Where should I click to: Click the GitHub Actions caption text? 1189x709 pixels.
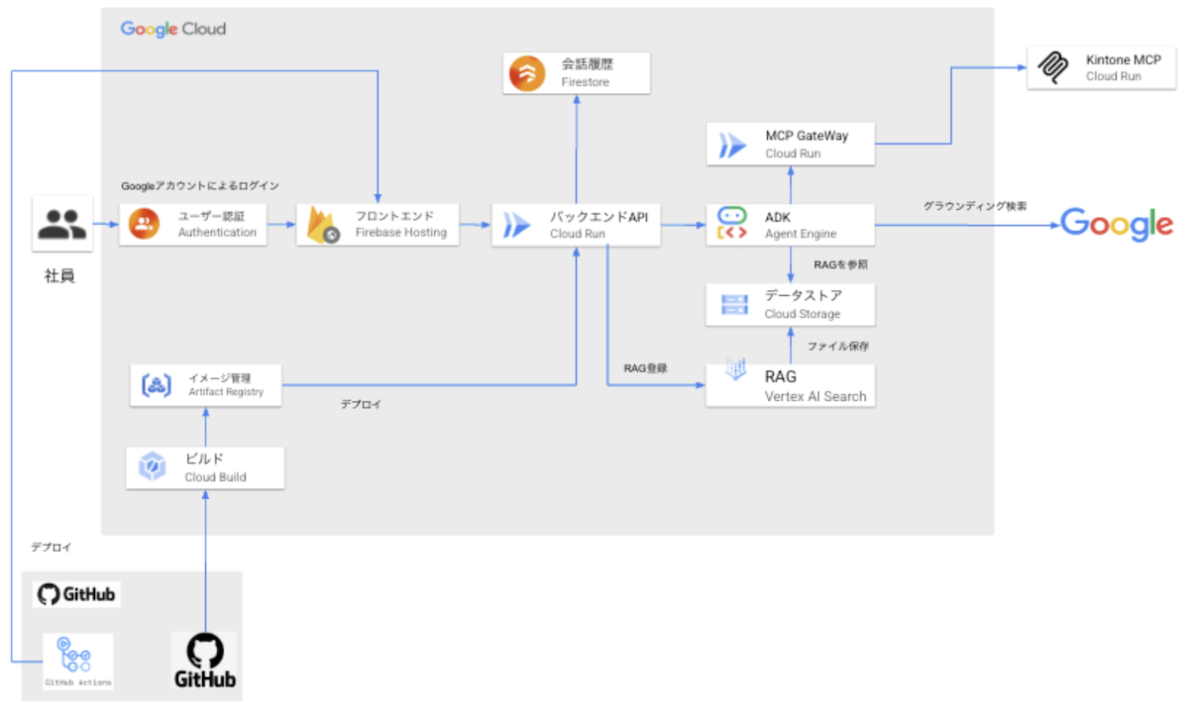pos(78,683)
